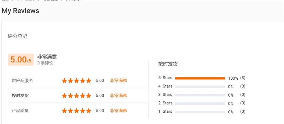The image size is (284, 124).
Task: Click the 3 Stars filter label
Action: (x=165, y=95)
